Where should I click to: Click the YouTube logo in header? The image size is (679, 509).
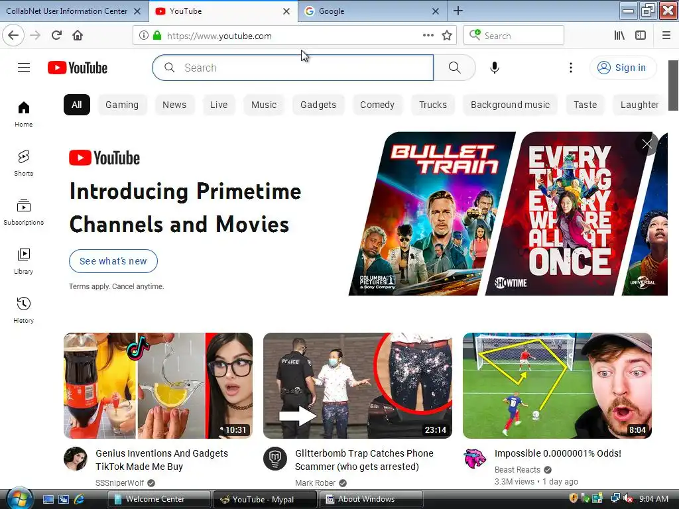(78, 68)
